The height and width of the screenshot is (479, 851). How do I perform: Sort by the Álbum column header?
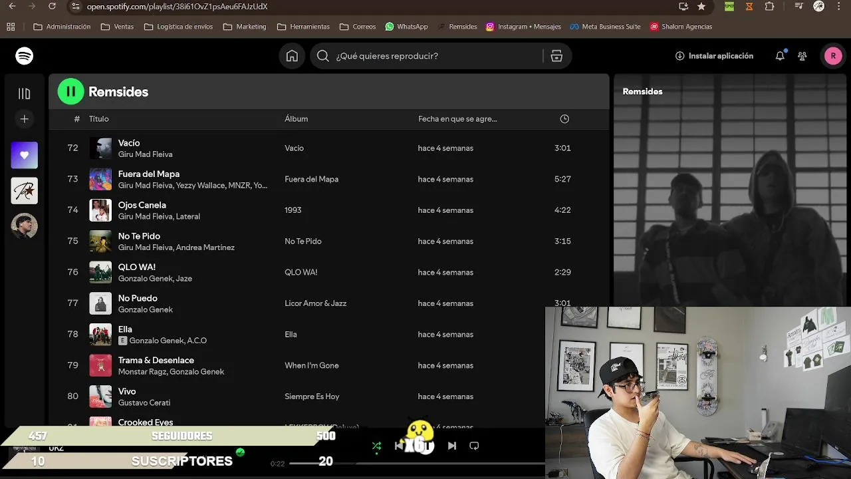[x=297, y=119]
